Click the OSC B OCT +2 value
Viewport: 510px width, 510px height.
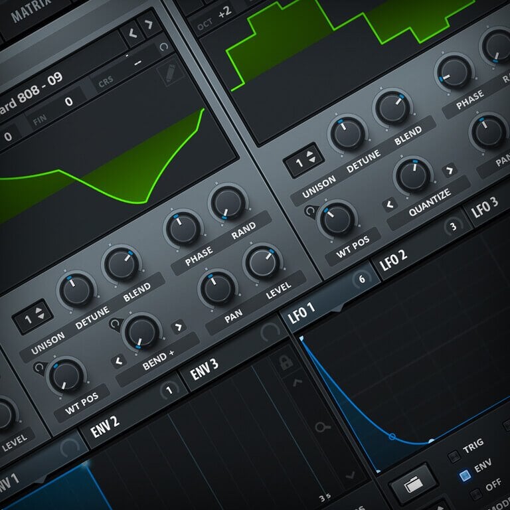tap(224, 13)
